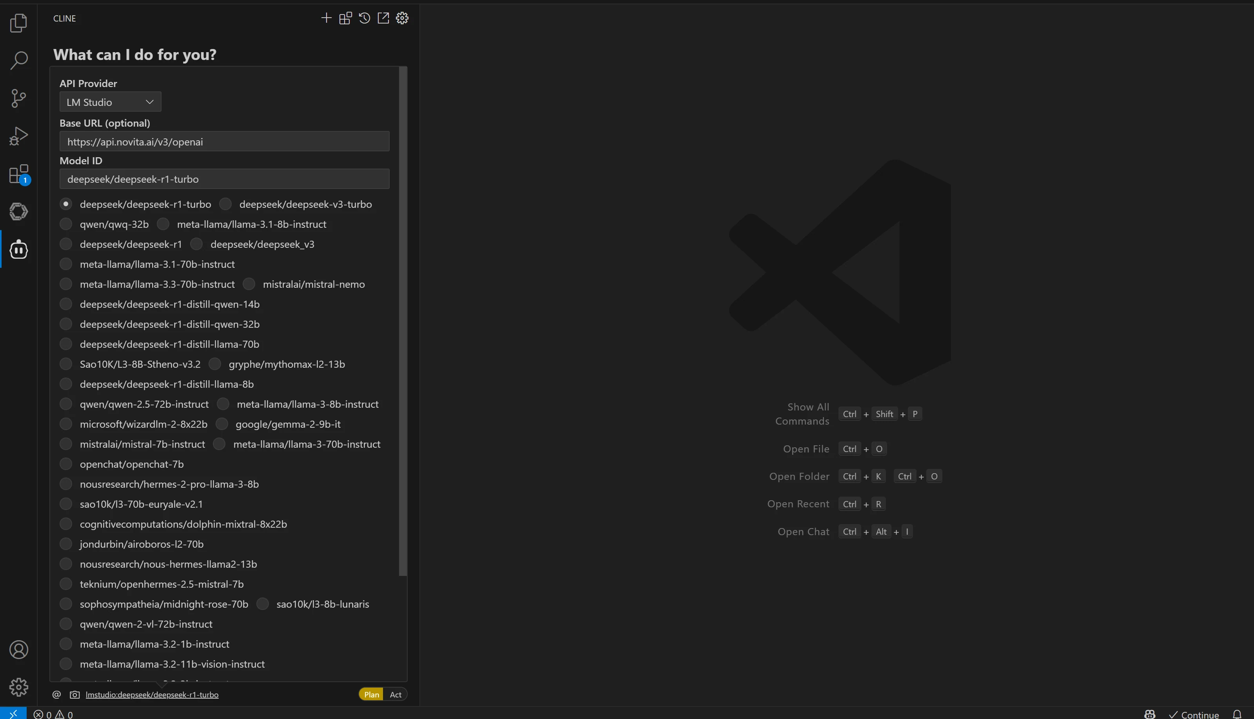The height and width of the screenshot is (719, 1254).
Task: Choose cognitivecomputations/dolphin-mixtral-8x22b radio
Action: (66, 524)
